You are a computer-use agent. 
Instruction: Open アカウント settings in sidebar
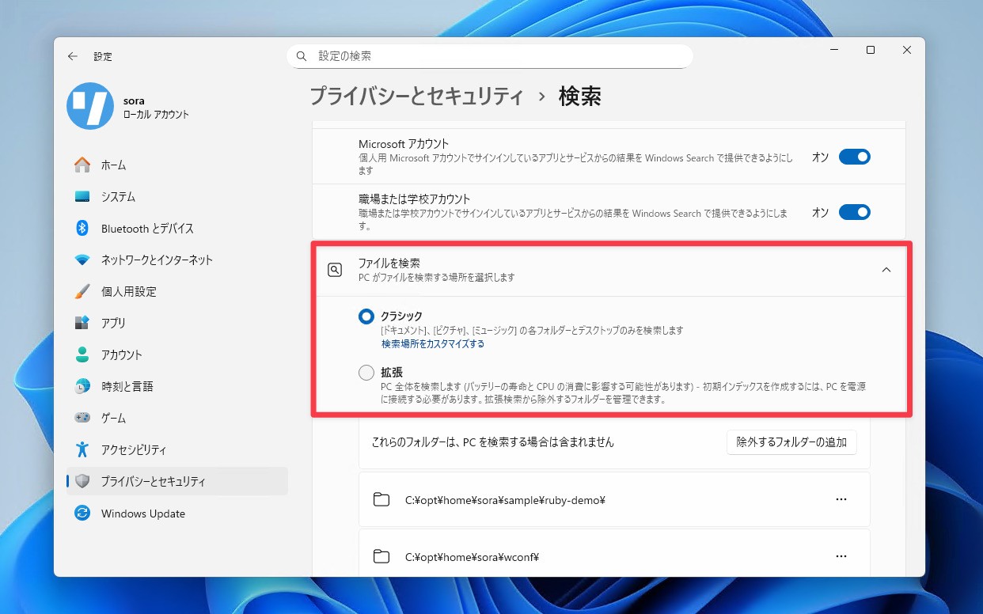pos(121,355)
